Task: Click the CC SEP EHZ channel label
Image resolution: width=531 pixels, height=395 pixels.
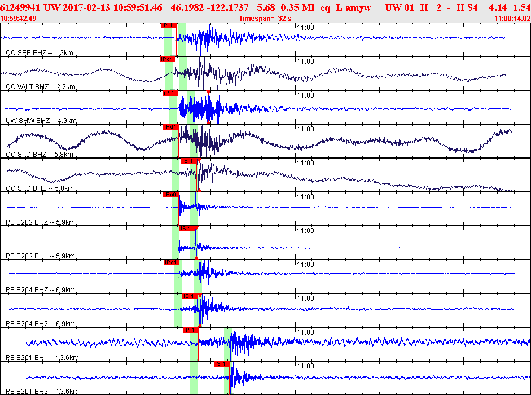Action: [40, 52]
